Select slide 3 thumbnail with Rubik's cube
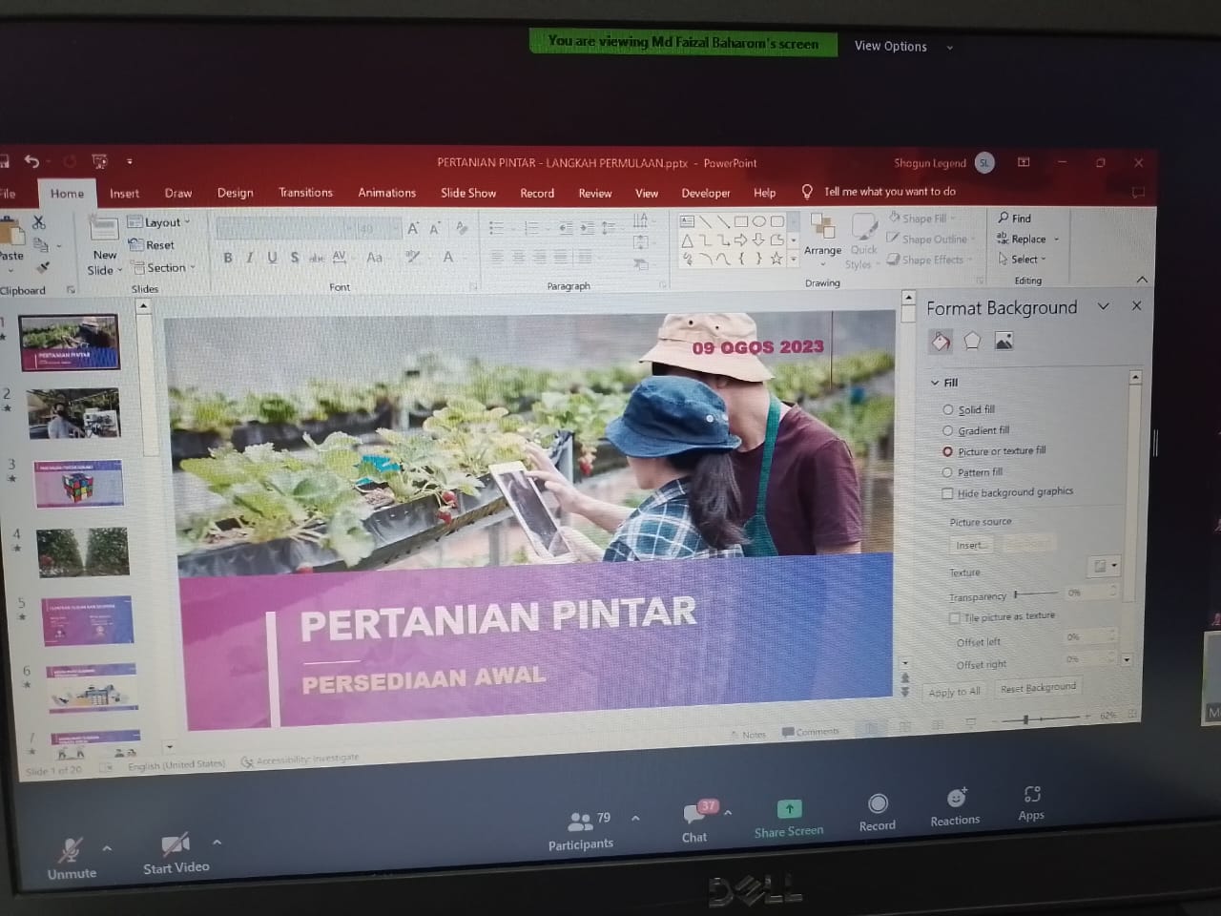The height and width of the screenshot is (916, 1221). coord(79,484)
